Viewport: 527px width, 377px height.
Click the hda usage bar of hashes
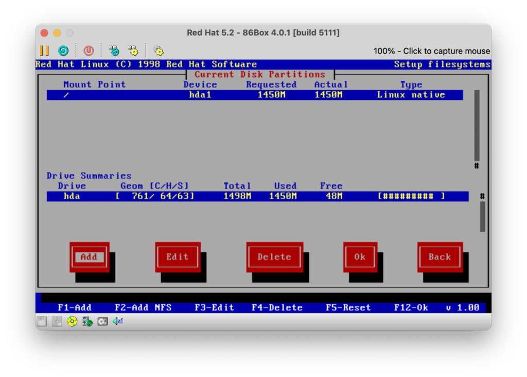[x=411, y=196]
